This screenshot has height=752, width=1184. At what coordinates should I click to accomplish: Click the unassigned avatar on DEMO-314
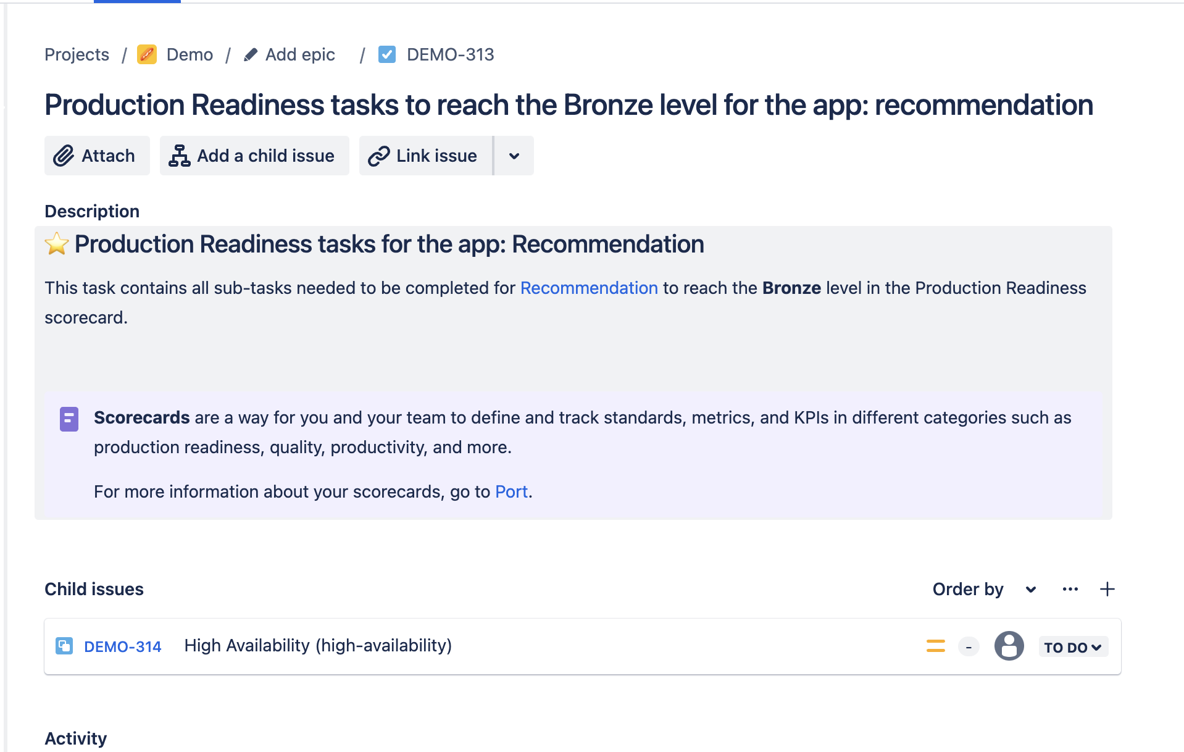point(1009,646)
